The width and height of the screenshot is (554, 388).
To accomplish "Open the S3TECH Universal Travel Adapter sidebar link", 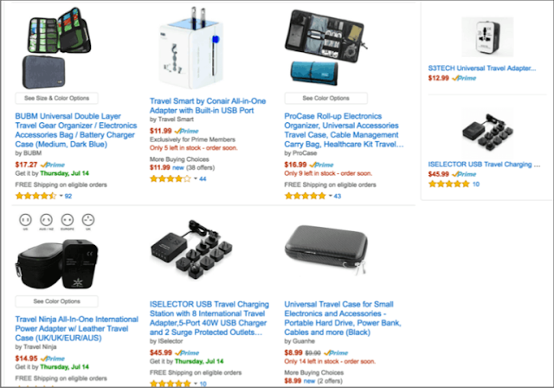I will (x=482, y=68).
